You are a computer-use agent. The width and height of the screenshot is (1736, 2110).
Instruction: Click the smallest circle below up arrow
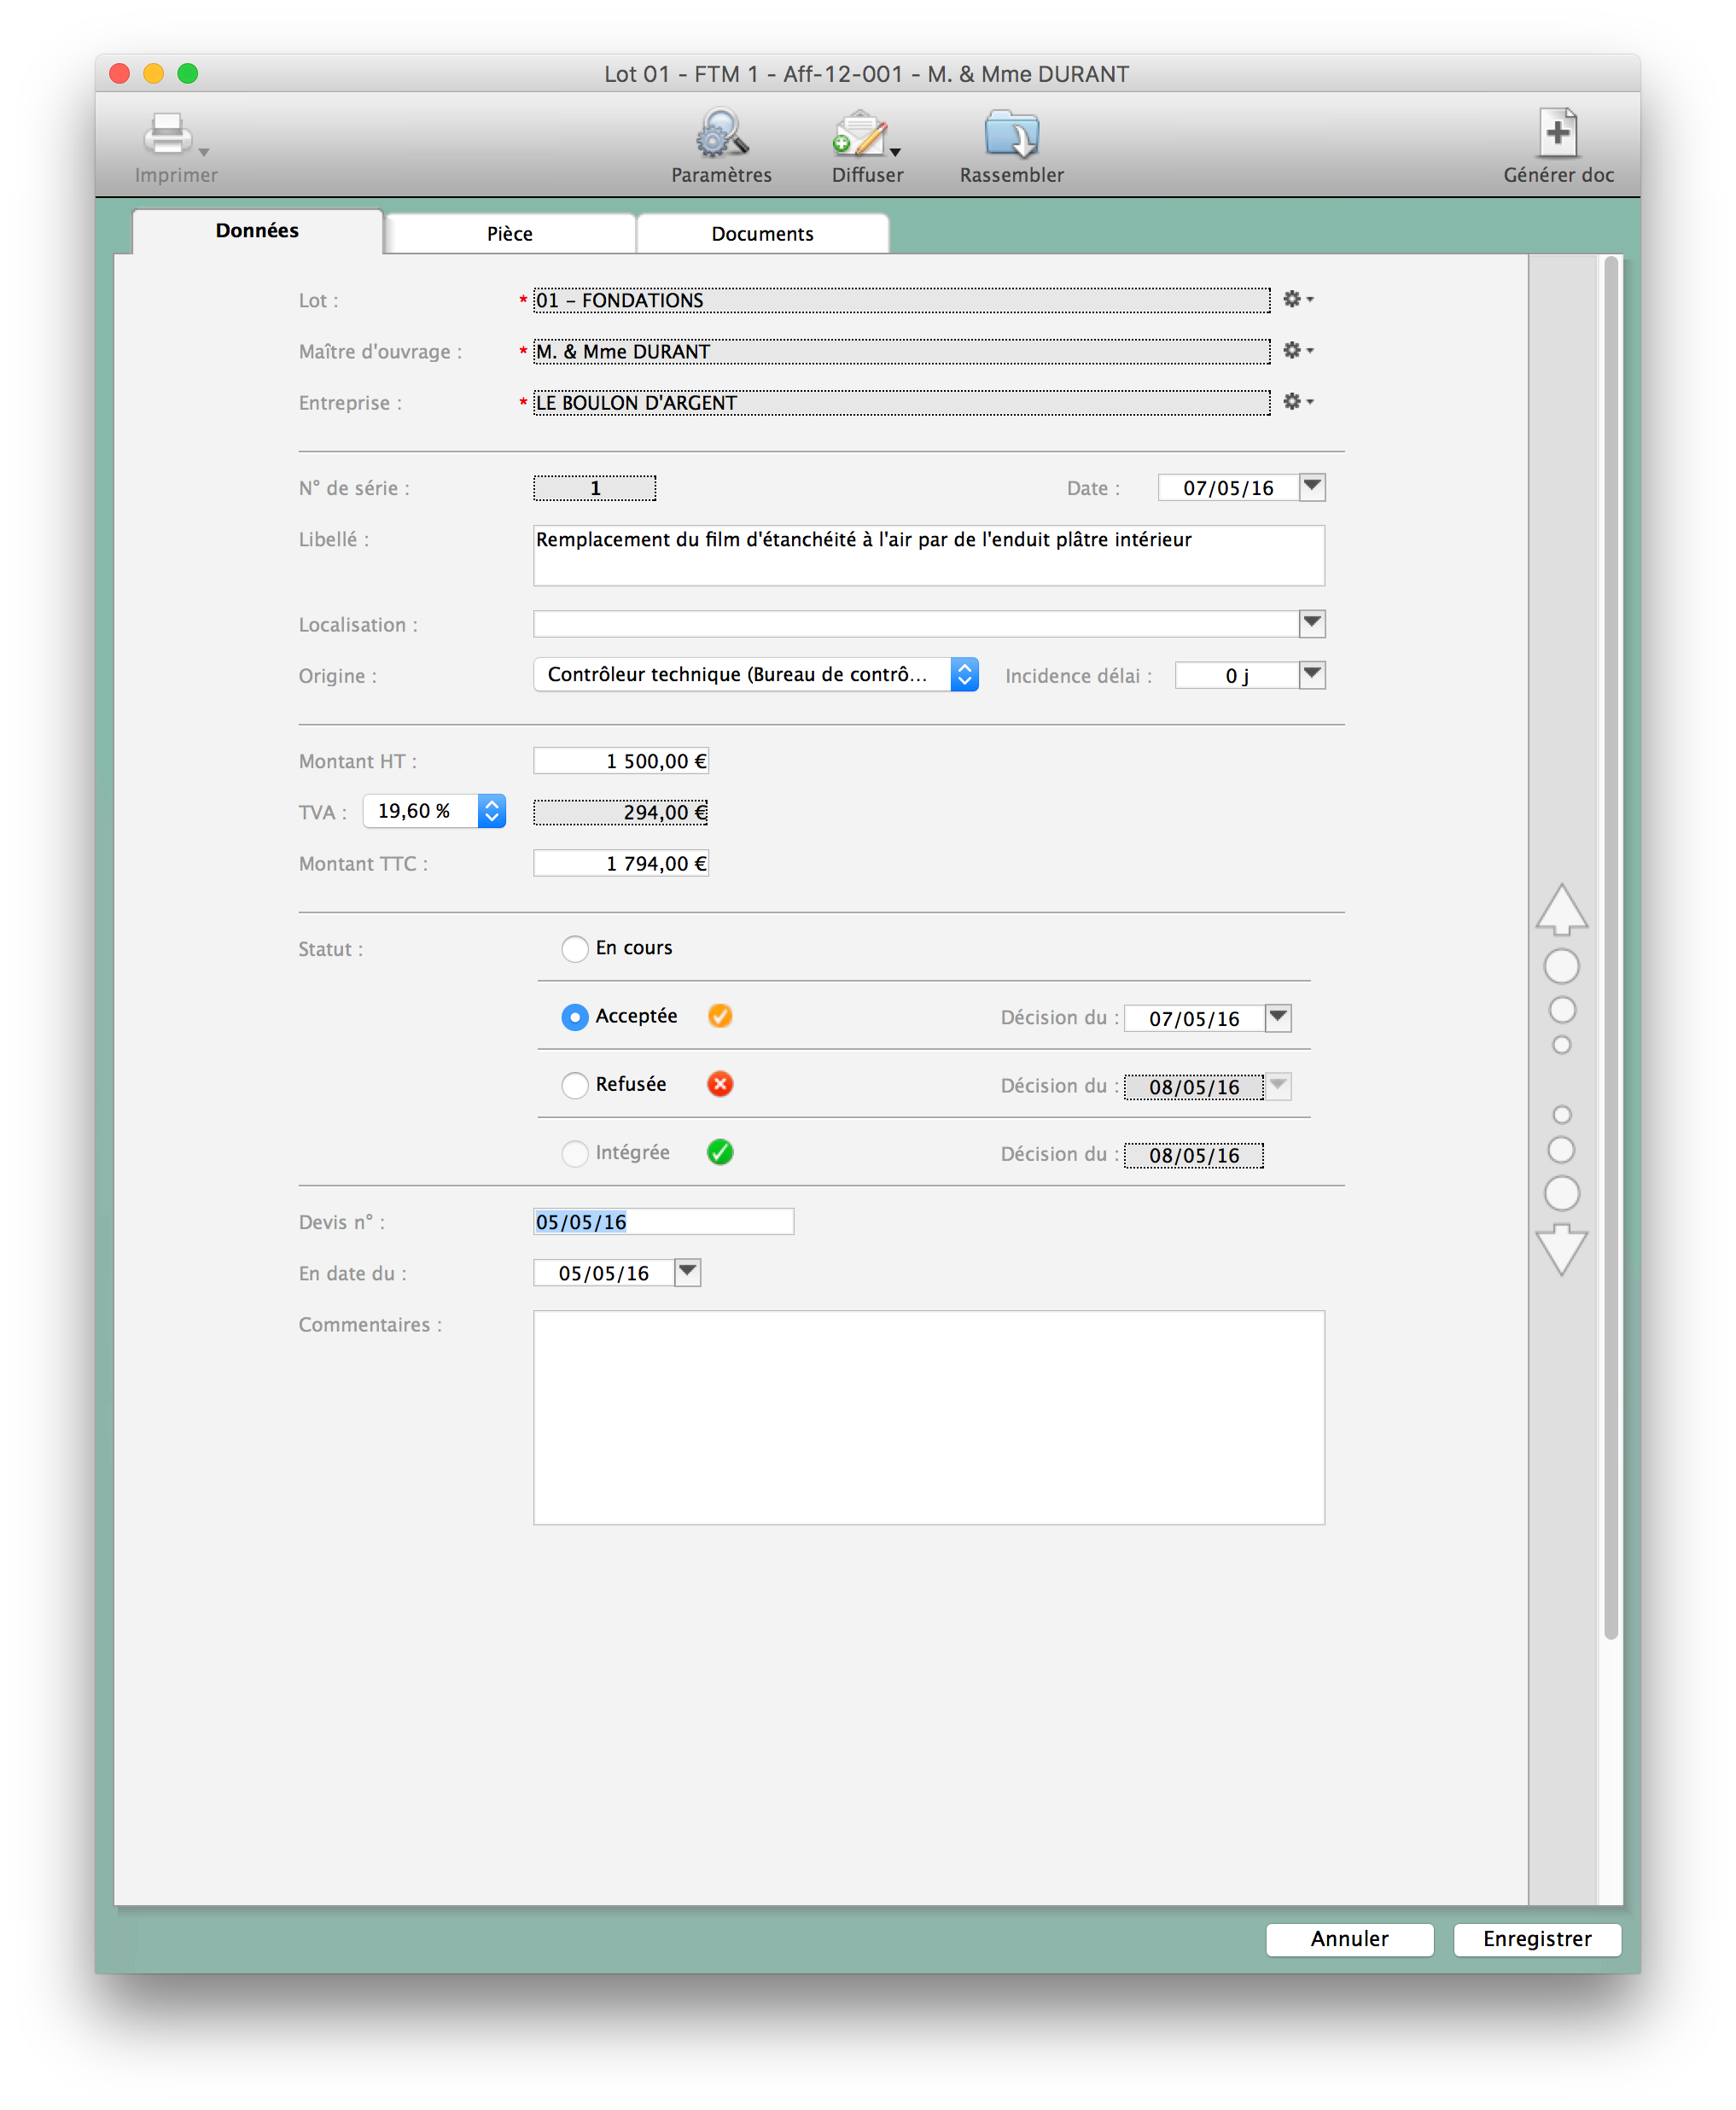(x=1561, y=1045)
